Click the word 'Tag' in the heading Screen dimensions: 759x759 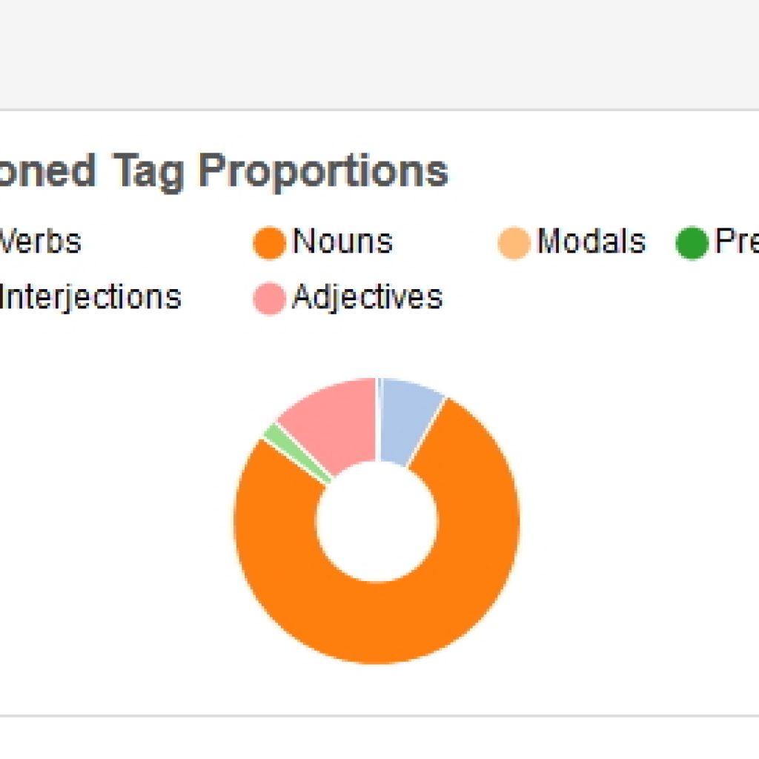tap(148, 172)
